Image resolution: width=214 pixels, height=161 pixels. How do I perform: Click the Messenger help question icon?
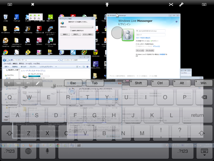[177, 22]
